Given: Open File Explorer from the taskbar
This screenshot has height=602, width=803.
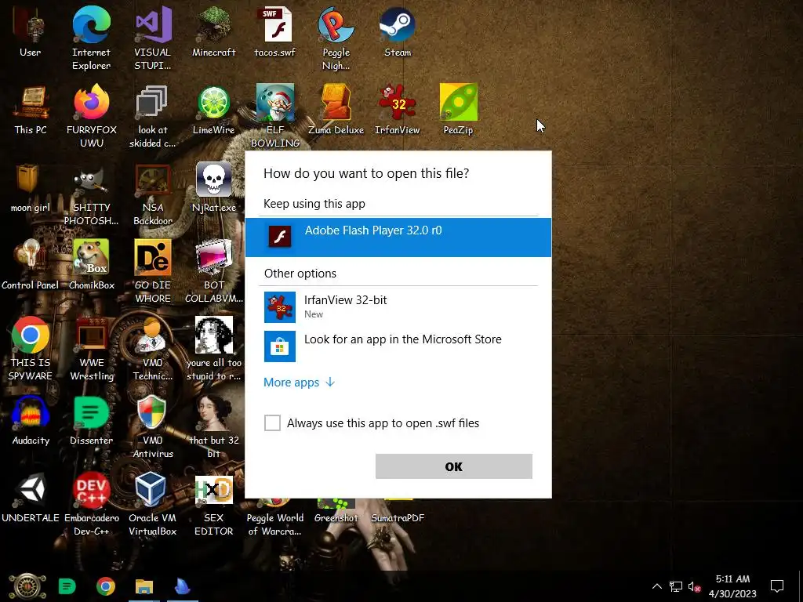Looking at the screenshot, I should (144, 586).
